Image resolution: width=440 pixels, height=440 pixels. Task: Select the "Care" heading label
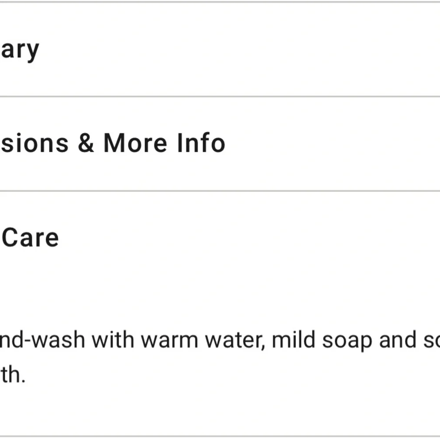pyautogui.click(x=30, y=238)
